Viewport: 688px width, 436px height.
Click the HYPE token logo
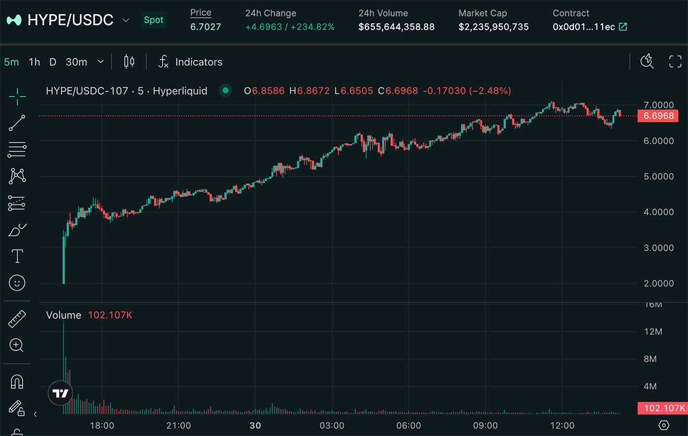pyautogui.click(x=14, y=20)
